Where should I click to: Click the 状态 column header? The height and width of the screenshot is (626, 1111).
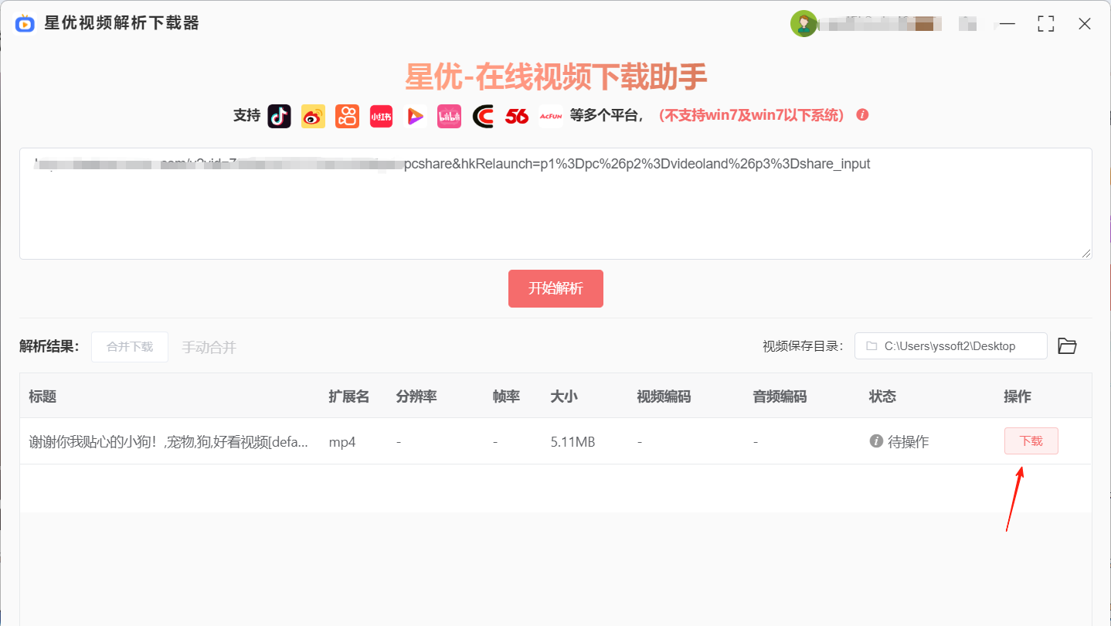[x=882, y=396]
